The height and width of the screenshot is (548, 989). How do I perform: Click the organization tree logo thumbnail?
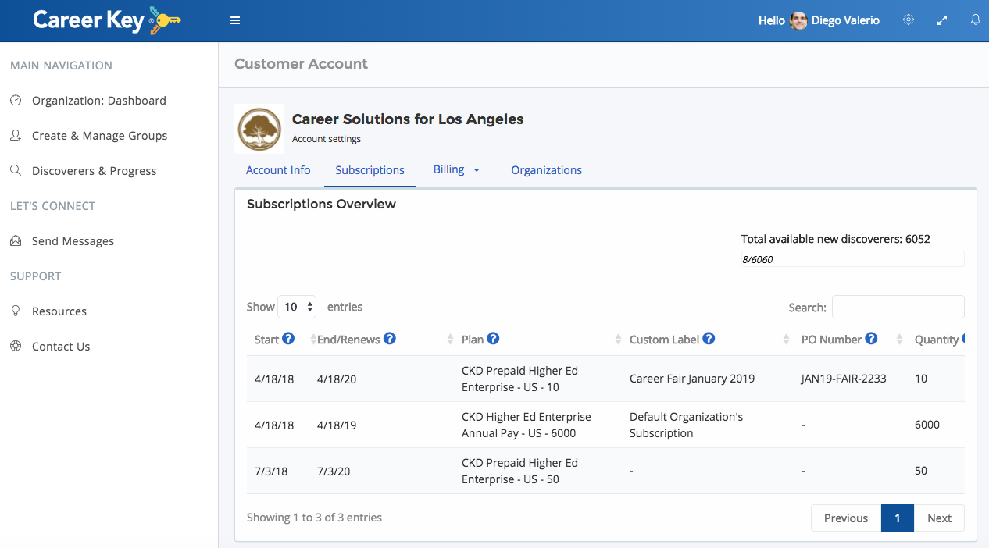pos(259,129)
